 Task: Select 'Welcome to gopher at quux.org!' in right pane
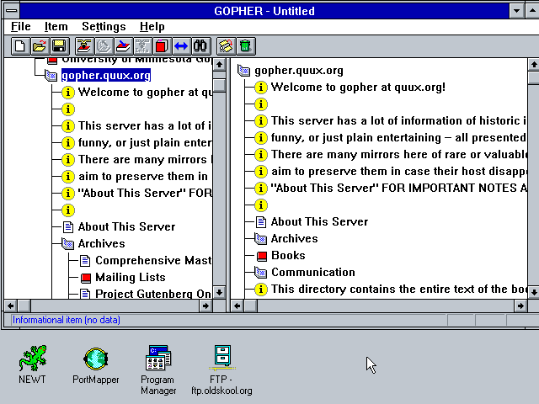point(358,88)
